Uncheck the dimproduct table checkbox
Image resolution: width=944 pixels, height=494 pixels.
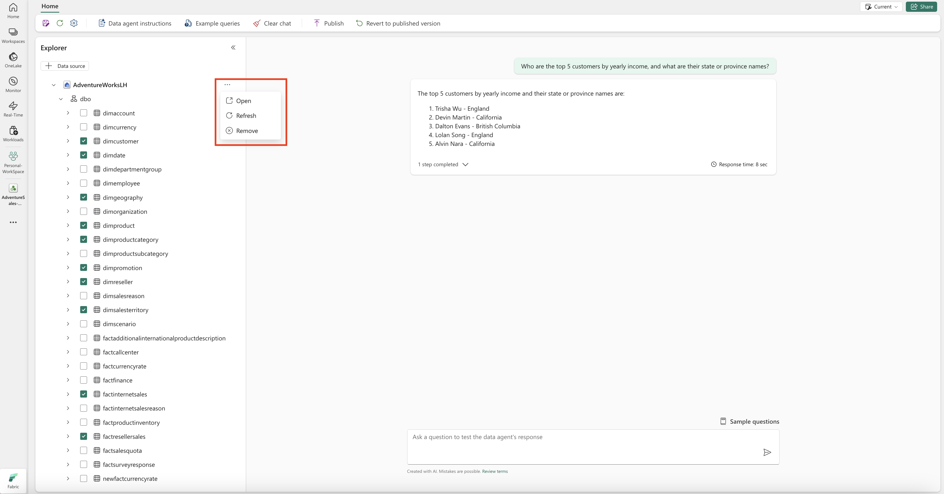click(83, 225)
